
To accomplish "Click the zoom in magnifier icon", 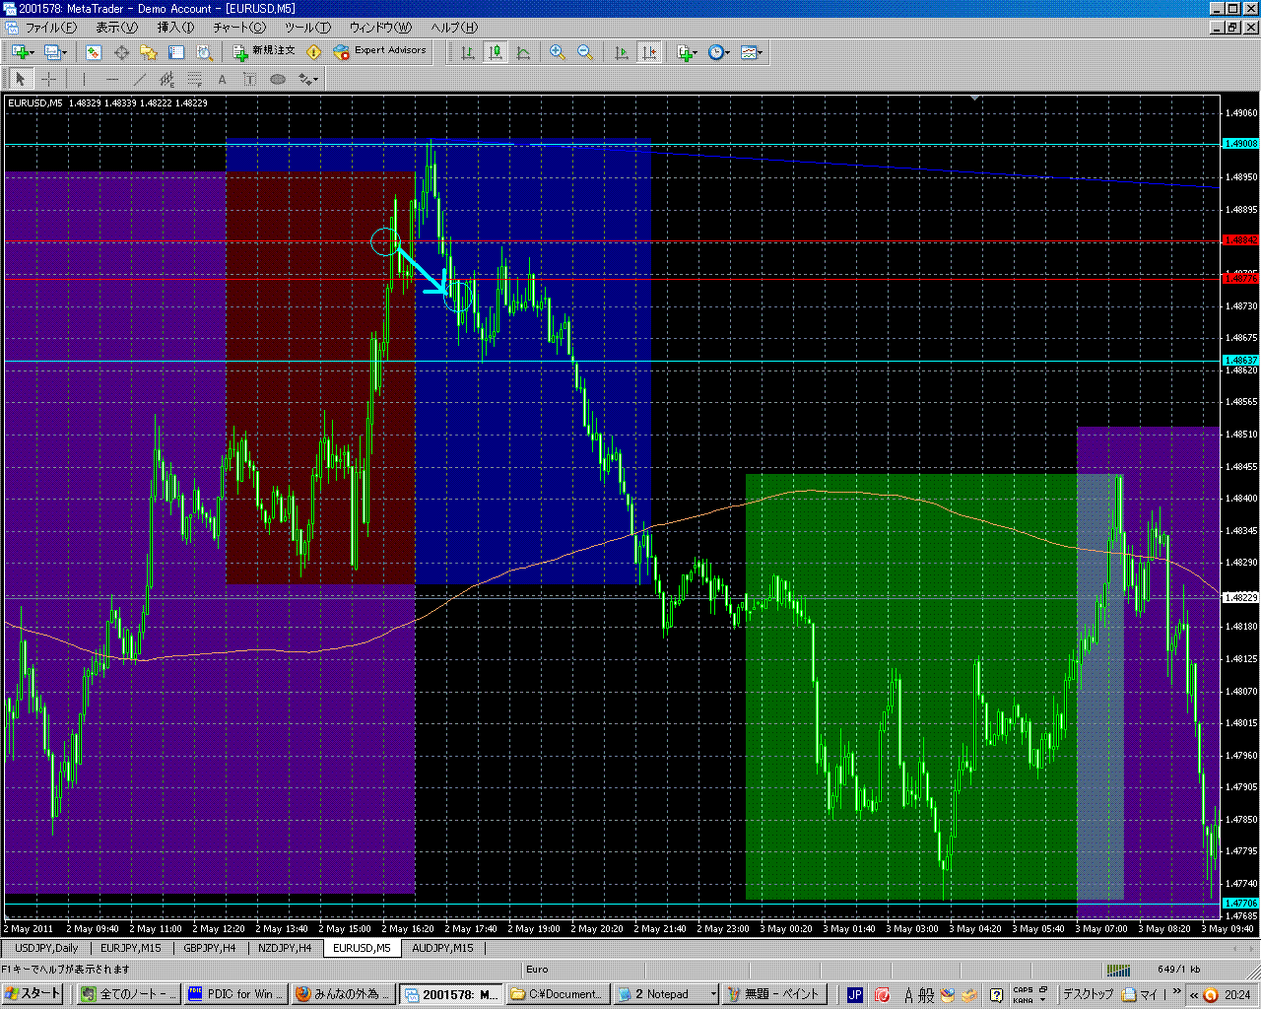I will [558, 52].
